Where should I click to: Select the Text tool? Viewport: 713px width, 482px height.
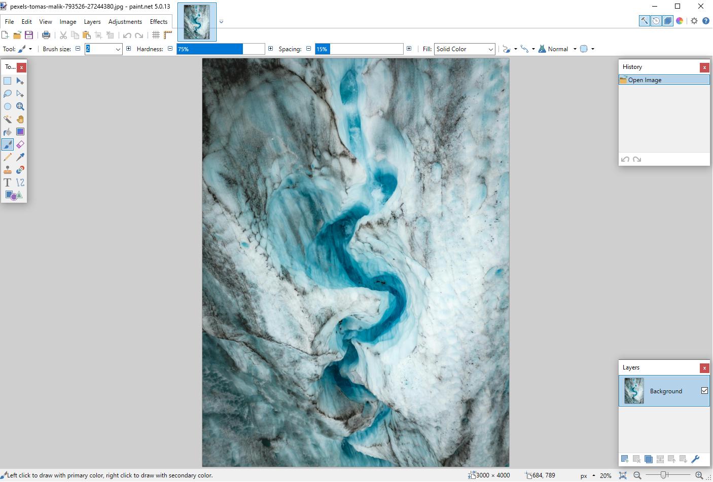7,182
